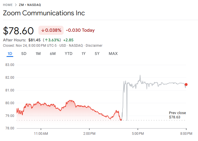Click the $78.60 current price

tap(18, 31)
